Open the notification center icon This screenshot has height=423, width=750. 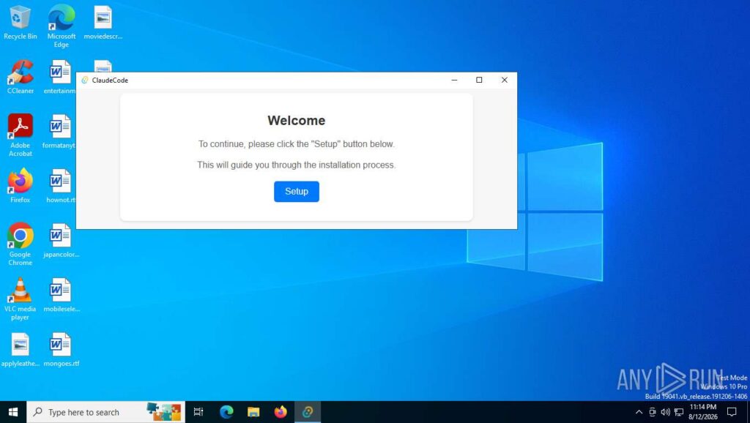[x=732, y=412]
